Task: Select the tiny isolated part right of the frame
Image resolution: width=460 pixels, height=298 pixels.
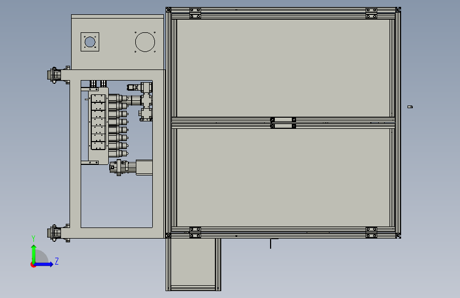Action: (410, 107)
